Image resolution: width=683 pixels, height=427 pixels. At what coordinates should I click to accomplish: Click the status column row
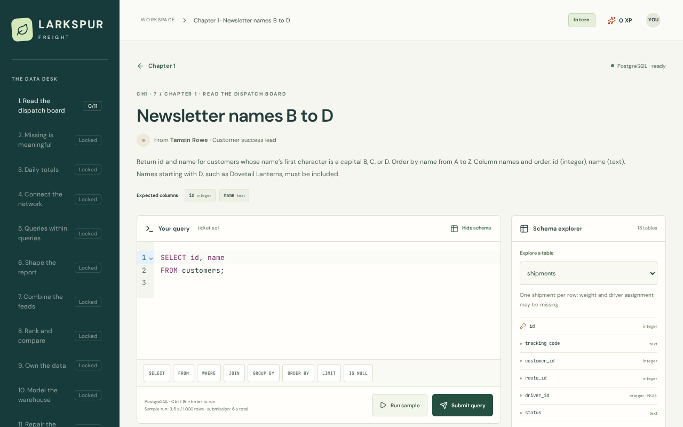coord(589,413)
